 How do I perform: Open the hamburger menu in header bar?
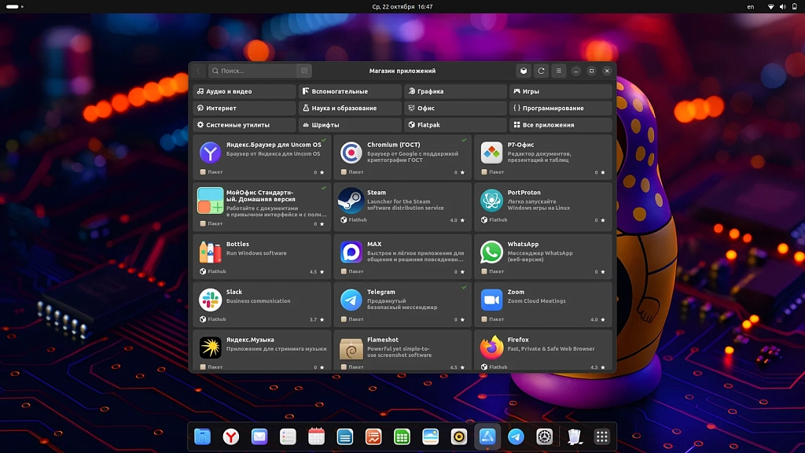click(x=559, y=71)
